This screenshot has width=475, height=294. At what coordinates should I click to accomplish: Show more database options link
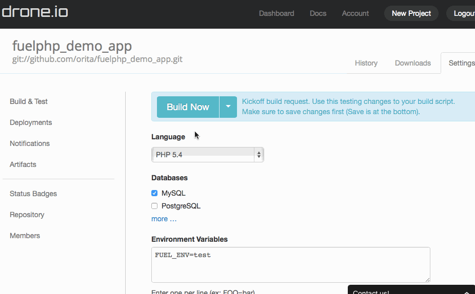point(164,219)
